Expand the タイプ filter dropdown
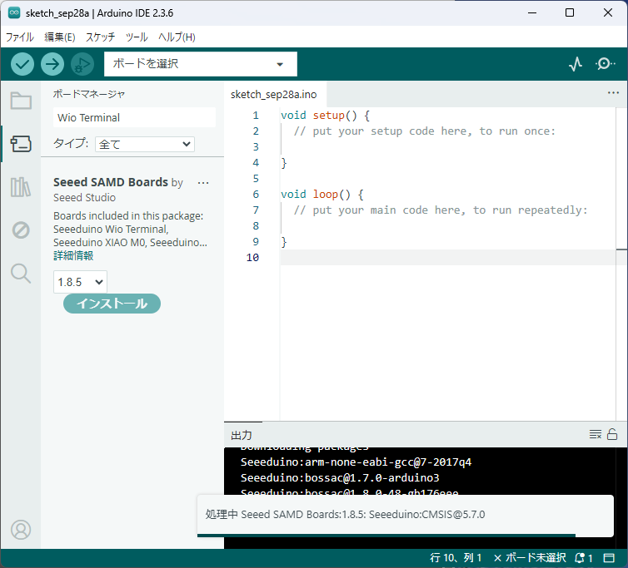628x568 pixels. click(x=144, y=144)
